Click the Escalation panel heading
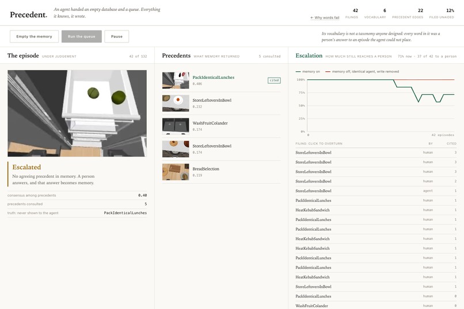This screenshot has width=464, height=309. tap(309, 56)
